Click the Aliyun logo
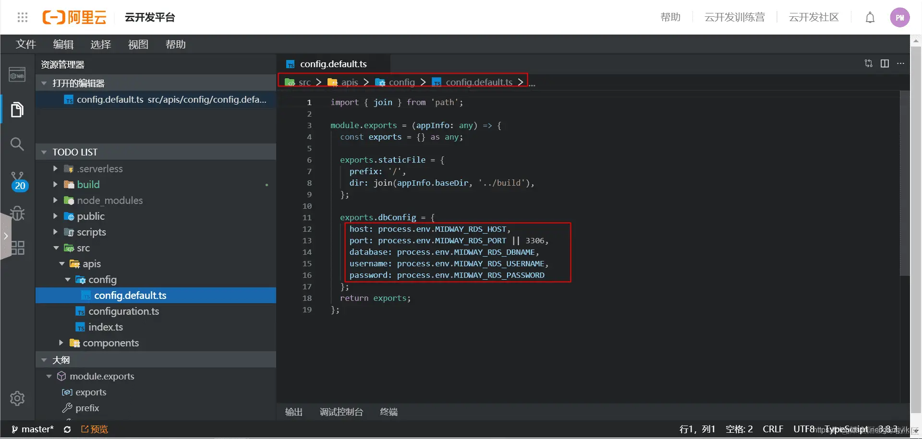The image size is (922, 439). tap(74, 17)
